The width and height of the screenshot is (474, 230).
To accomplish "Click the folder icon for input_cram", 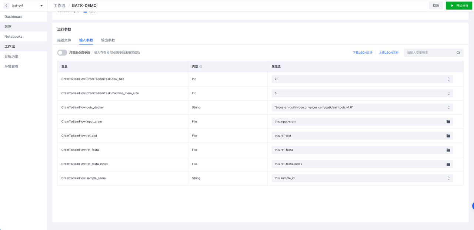I will [448, 122].
